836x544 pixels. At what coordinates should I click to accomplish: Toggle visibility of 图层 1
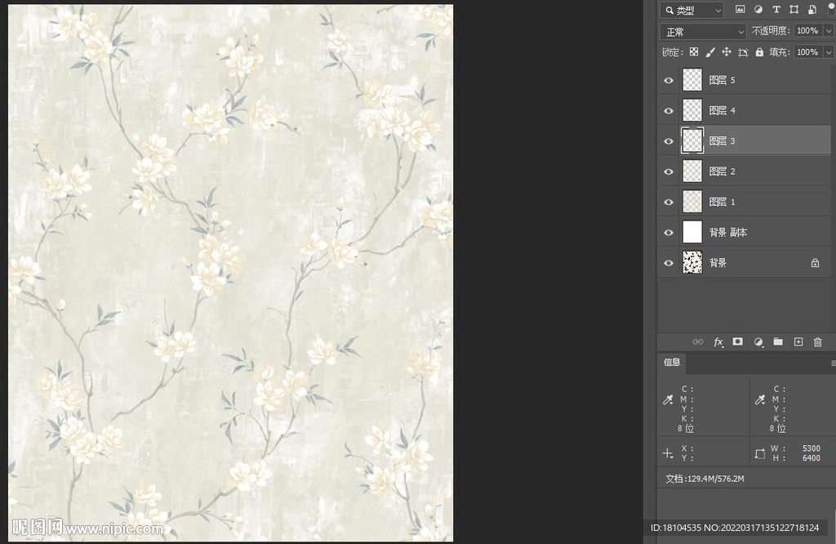click(x=669, y=202)
